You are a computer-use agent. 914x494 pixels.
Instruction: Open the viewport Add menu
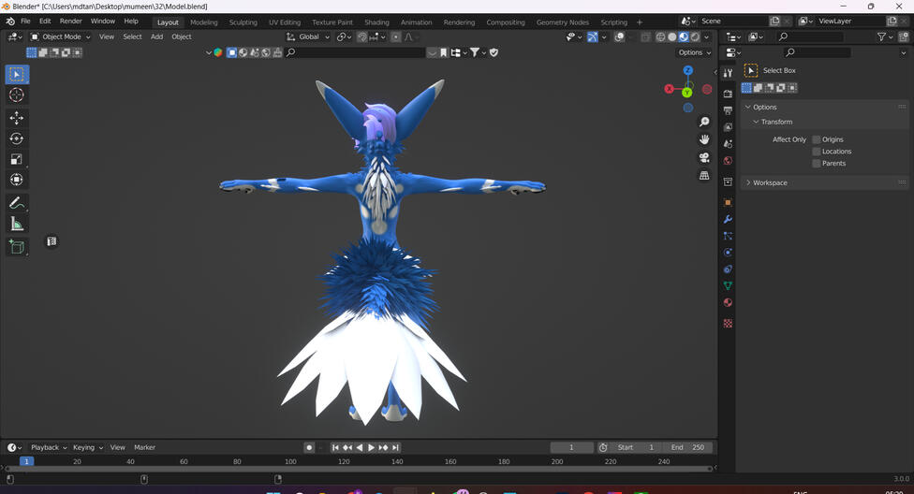coord(156,36)
